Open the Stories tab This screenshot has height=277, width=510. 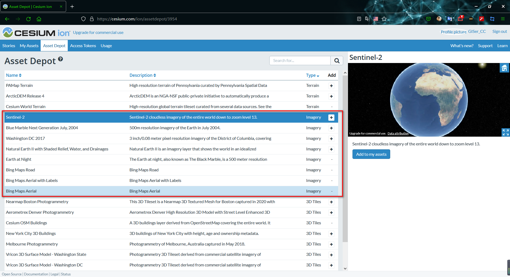coord(9,46)
